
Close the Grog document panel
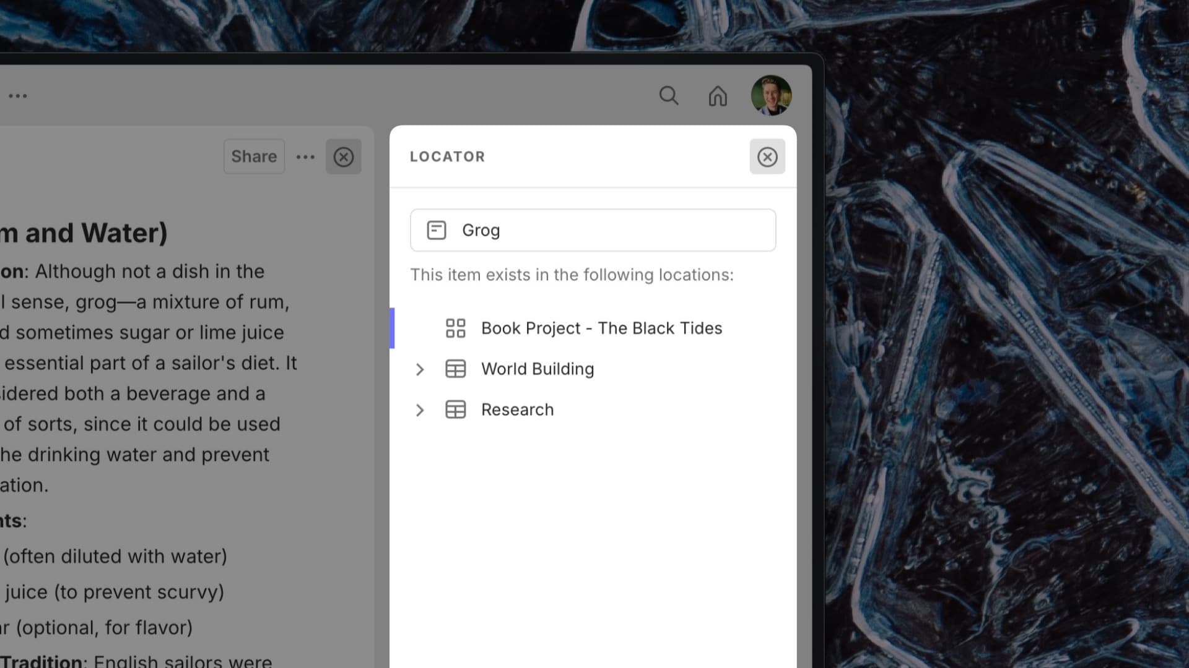click(344, 156)
